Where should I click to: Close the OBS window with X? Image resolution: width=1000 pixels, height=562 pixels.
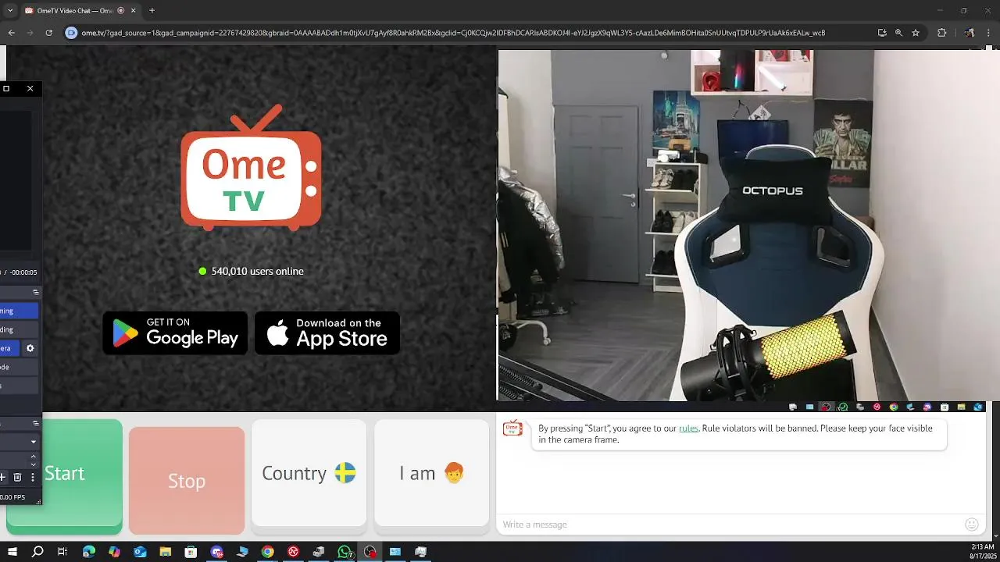(30, 88)
